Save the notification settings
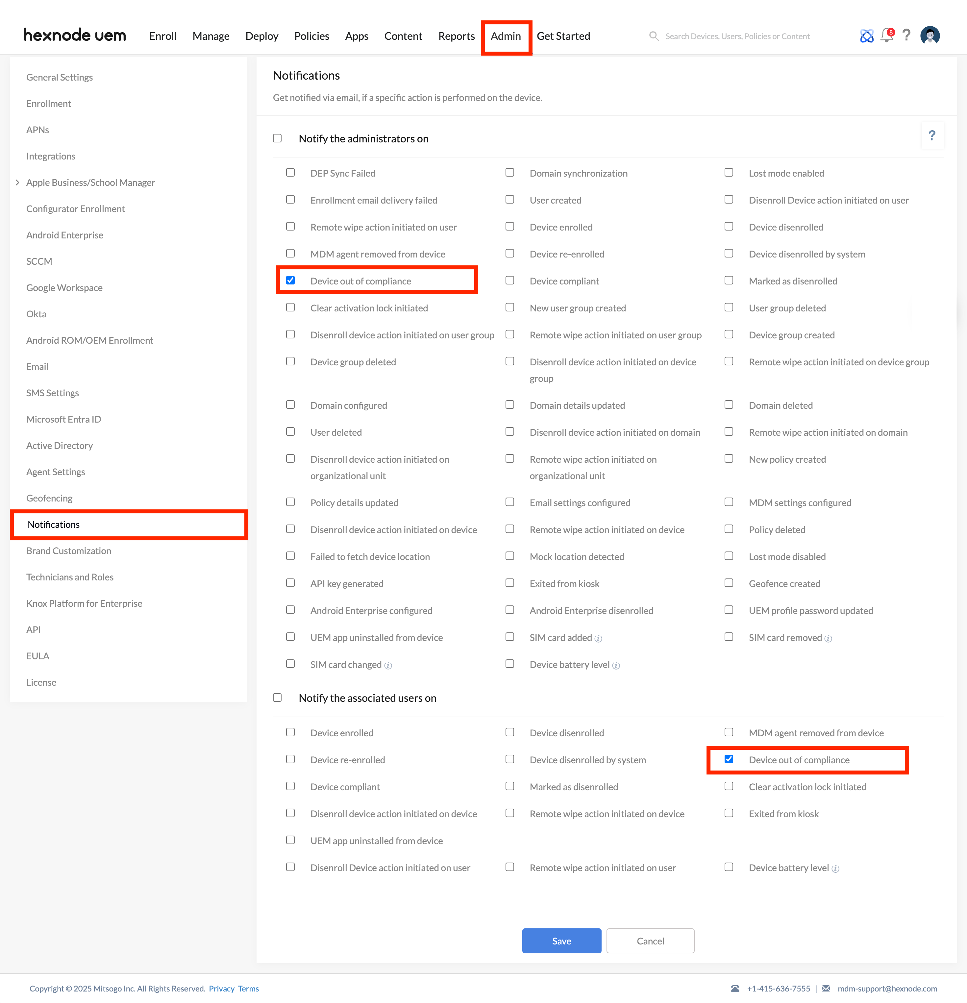Image resolution: width=967 pixels, height=1003 pixels. 561,941
